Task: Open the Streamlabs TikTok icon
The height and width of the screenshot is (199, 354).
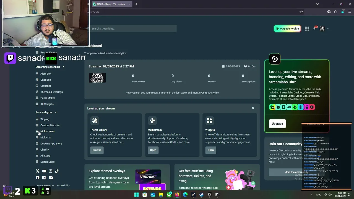Action: (57, 171)
